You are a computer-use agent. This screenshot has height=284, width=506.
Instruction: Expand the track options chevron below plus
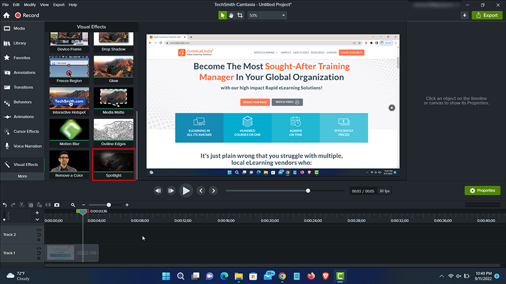pyautogui.click(x=37, y=219)
